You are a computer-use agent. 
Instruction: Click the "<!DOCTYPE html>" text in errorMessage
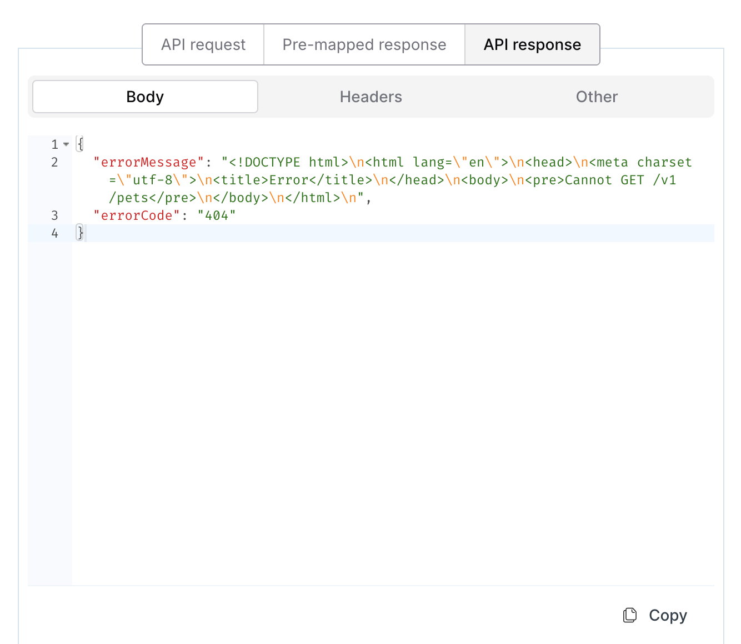(x=289, y=162)
